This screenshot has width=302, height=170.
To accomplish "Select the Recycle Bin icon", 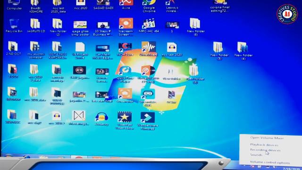I will (14, 25).
